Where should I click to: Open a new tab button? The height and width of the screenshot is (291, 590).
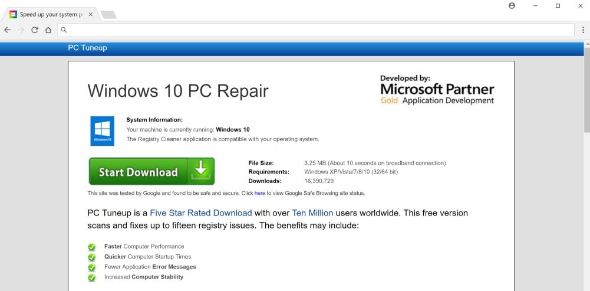click(108, 15)
